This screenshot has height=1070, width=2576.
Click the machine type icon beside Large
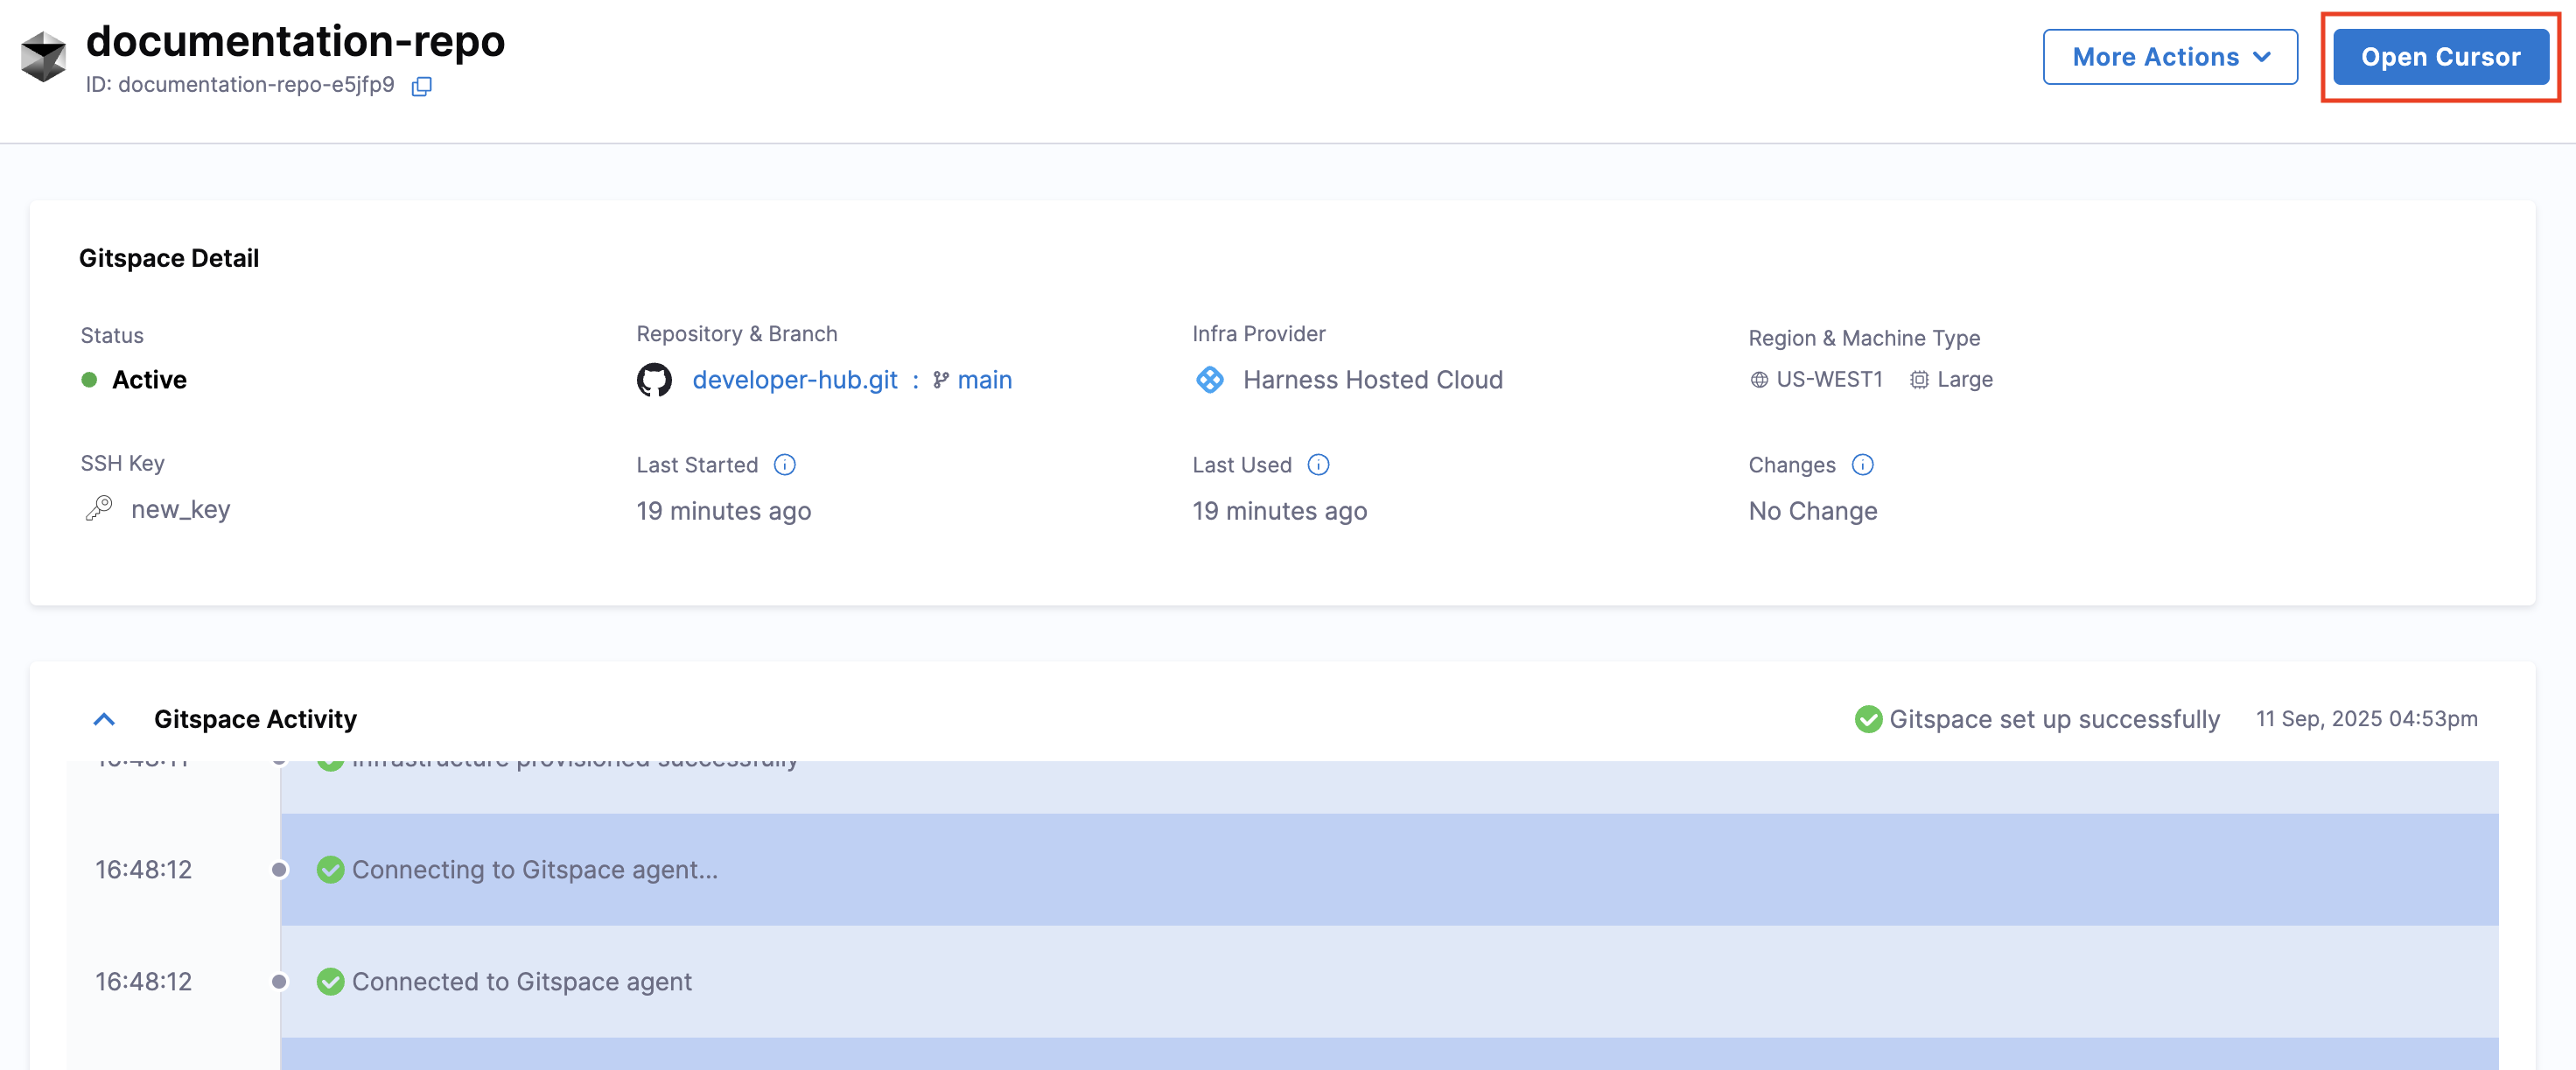click(x=1919, y=380)
